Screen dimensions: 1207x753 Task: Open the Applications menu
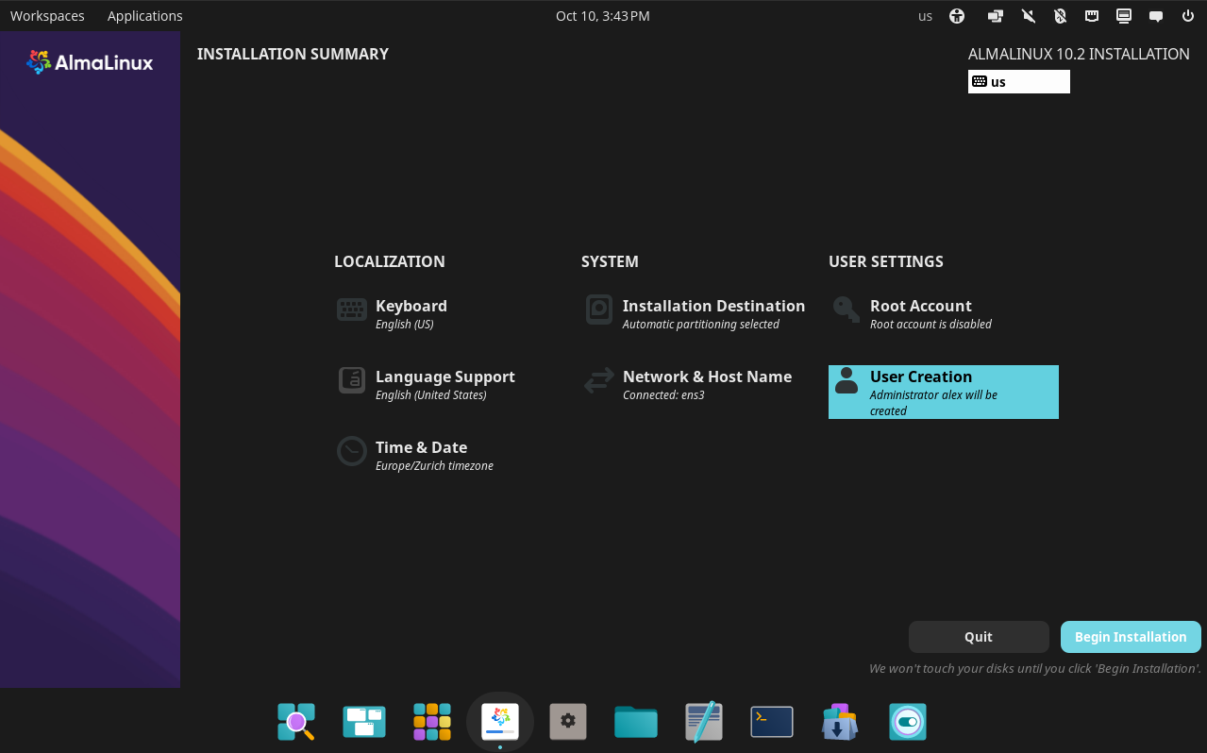145,16
